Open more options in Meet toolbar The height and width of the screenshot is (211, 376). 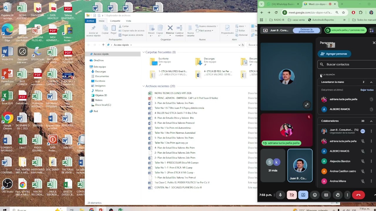[348, 195]
